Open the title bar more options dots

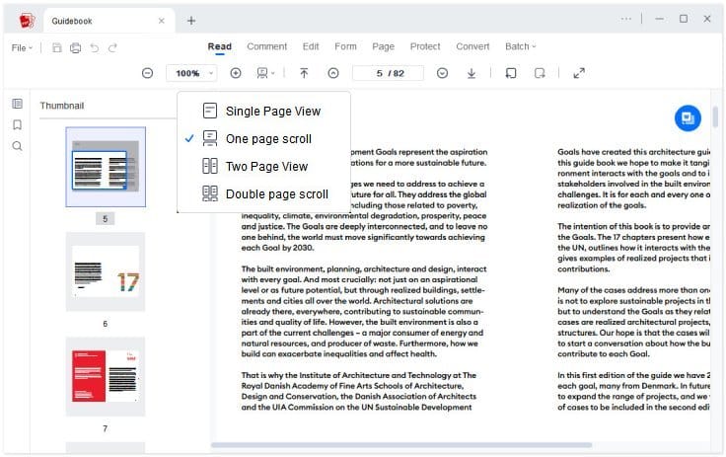[626, 19]
